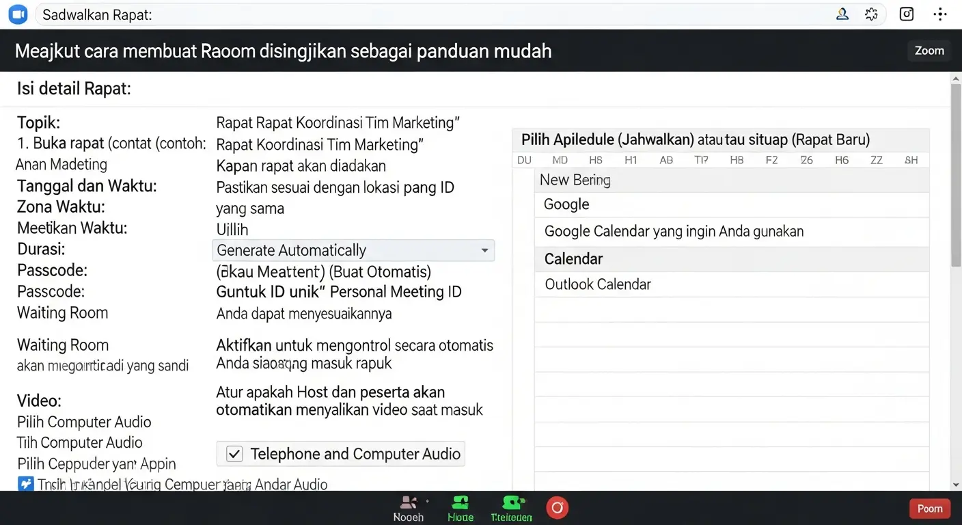Image resolution: width=962 pixels, height=525 pixels.
Task: Open the Instagram icon in the top toolbar
Action: tap(906, 14)
